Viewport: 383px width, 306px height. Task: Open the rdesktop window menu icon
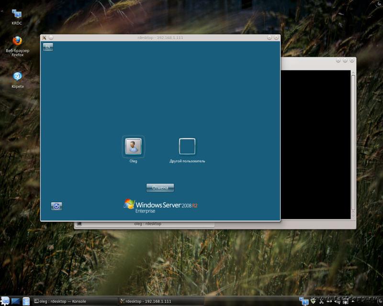point(44,37)
